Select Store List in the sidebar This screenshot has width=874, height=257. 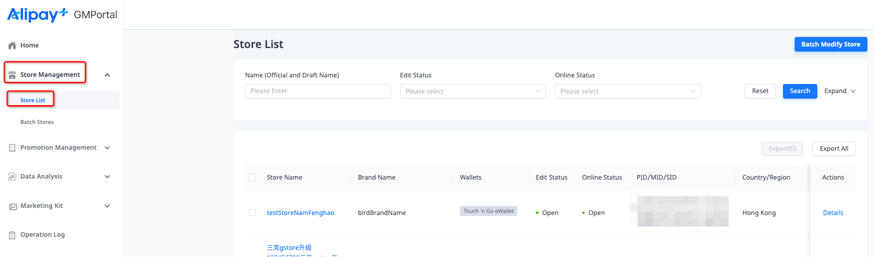33,100
